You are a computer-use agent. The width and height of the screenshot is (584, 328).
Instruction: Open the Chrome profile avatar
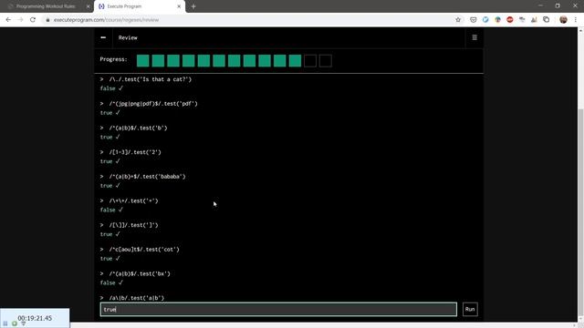click(x=563, y=20)
